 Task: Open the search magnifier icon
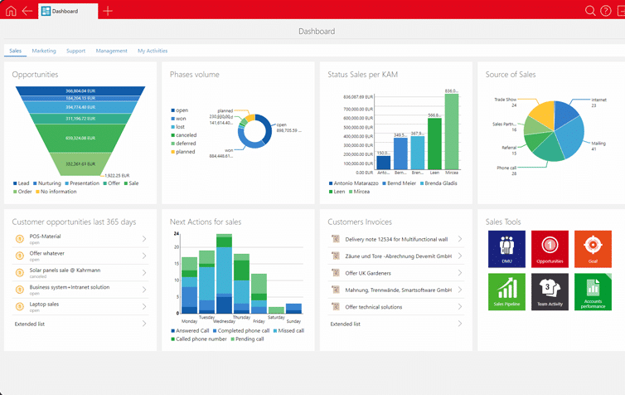590,11
